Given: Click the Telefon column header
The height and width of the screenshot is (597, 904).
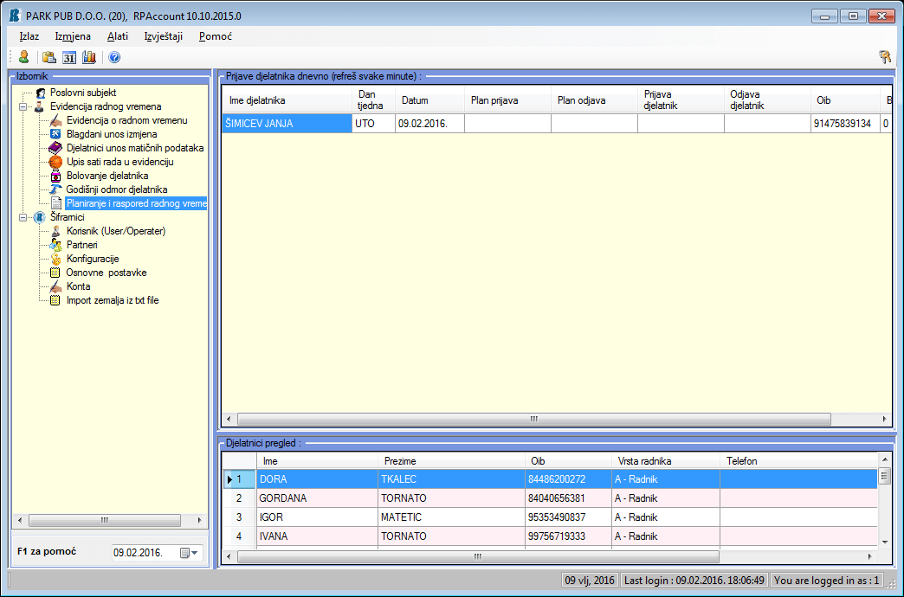Looking at the screenshot, I should point(799,461).
